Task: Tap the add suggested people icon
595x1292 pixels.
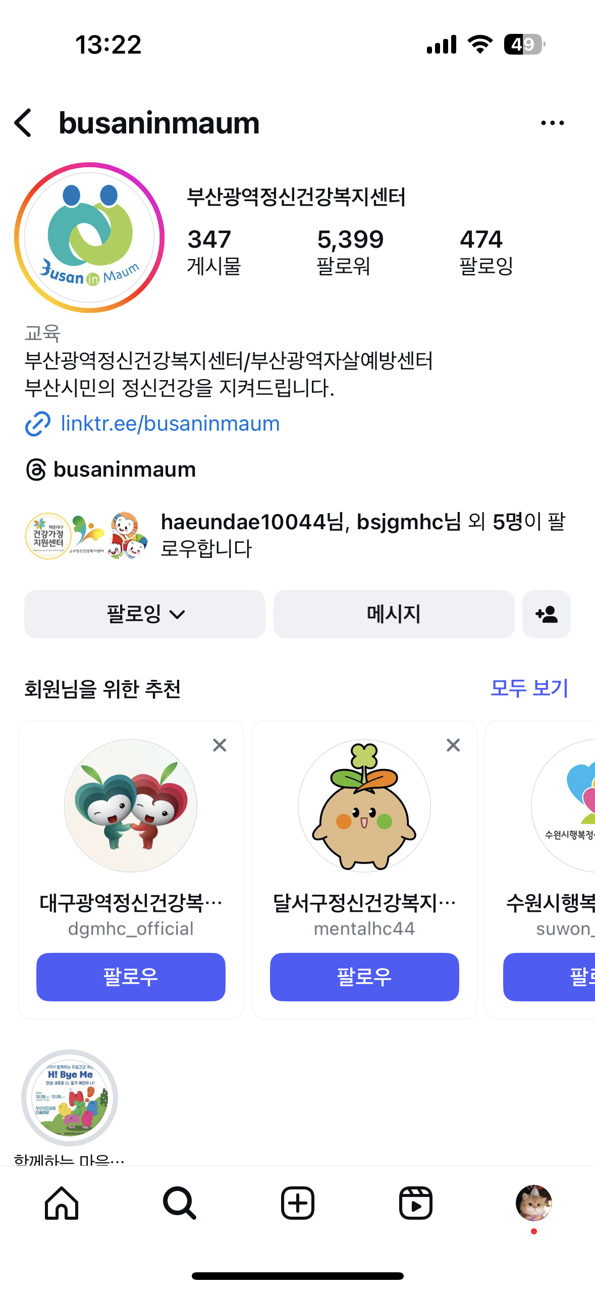Action: 547,614
